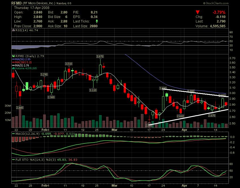Click the white MA(5) line marker
Viewport: 240px width, 188px height.
(x=13, y=65)
